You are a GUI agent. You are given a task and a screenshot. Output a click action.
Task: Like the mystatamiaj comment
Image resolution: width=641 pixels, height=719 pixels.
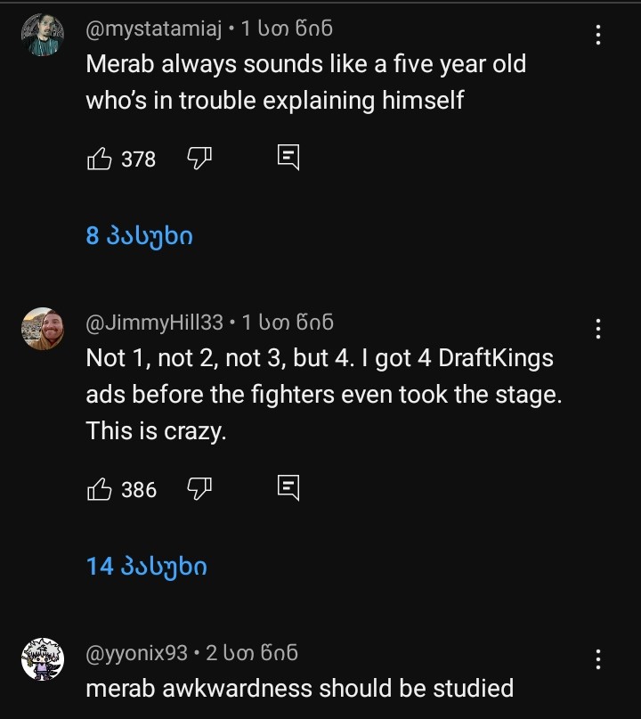tap(99, 159)
